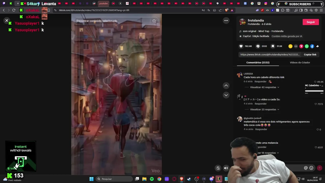This screenshot has width=325, height=183.
Task: Reply to the 'o vídeo a cada 5s' comment
Action: point(261,104)
